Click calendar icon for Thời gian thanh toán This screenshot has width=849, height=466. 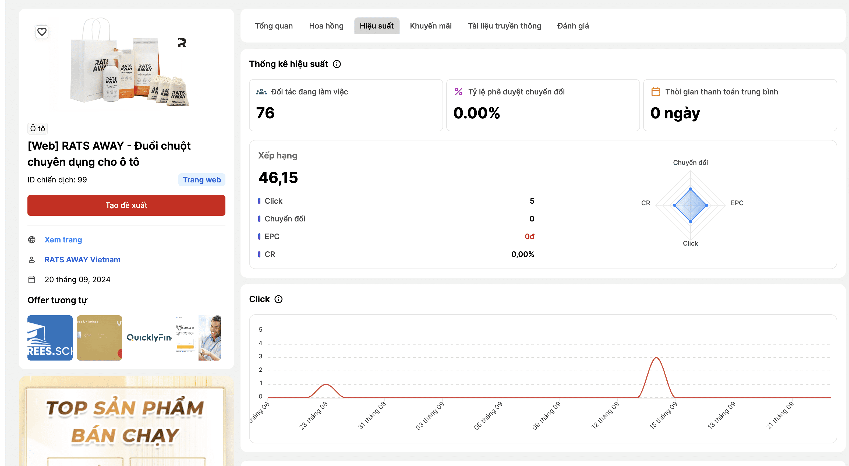[x=656, y=92]
